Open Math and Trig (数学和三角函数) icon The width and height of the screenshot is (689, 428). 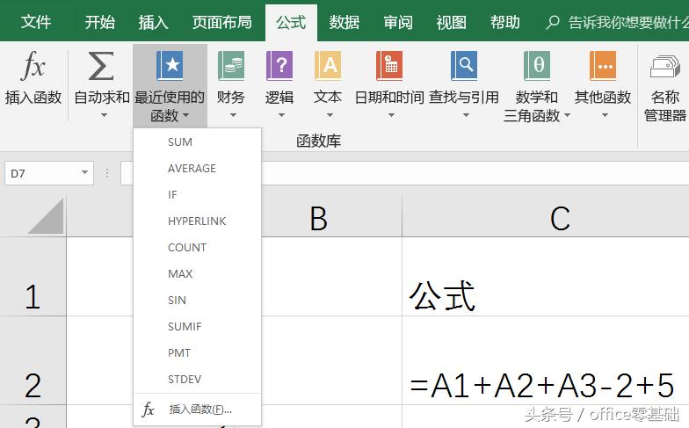[537, 65]
